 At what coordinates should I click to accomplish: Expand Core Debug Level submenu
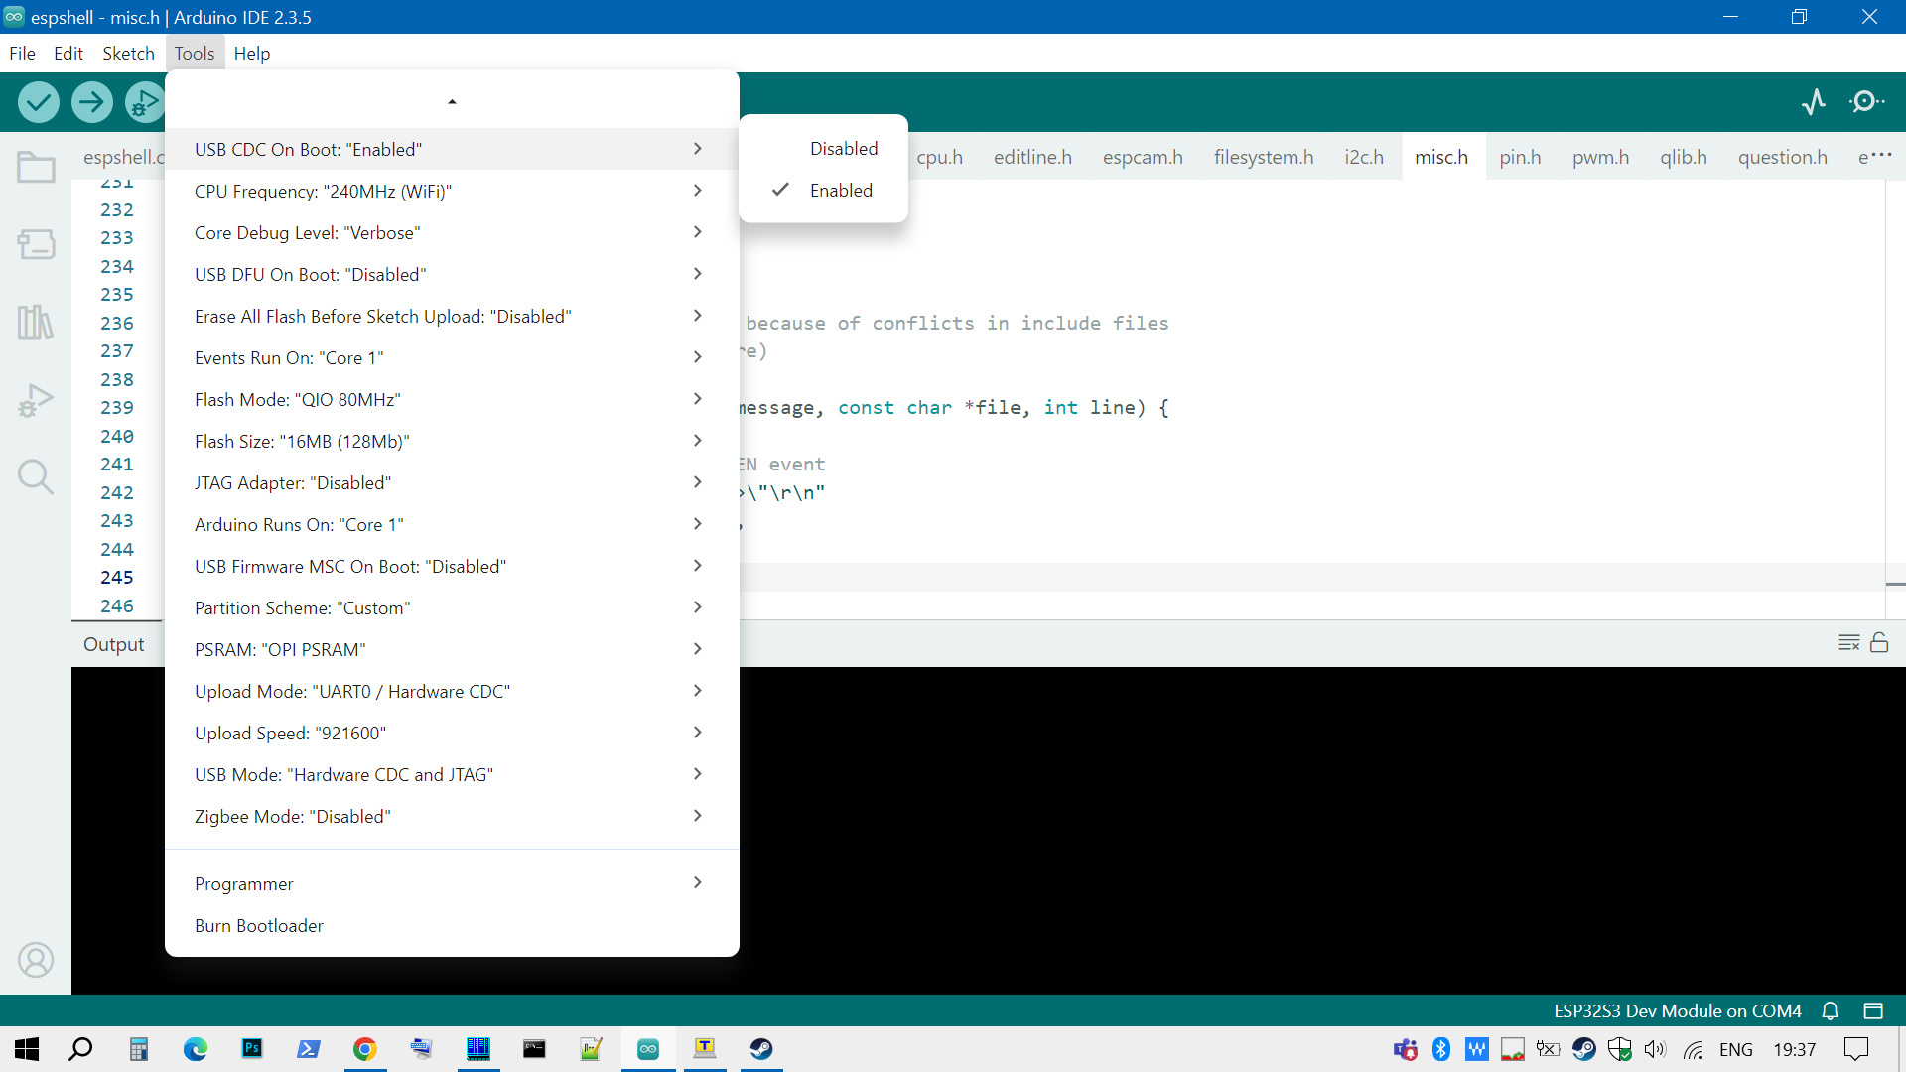tap(452, 232)
